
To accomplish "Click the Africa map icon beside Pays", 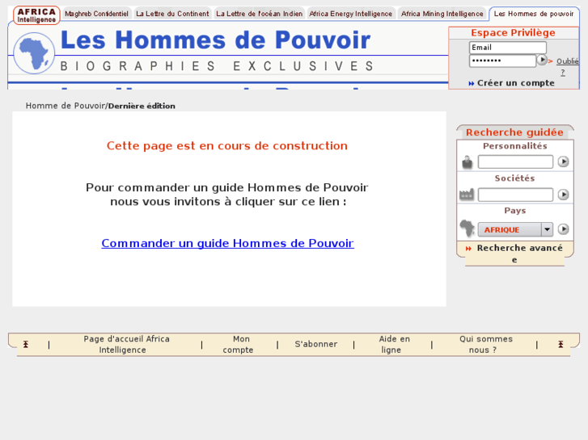I will click(x=467, y=228).
